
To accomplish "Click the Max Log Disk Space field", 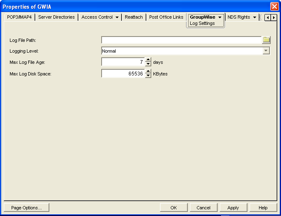I will (123, 73).
